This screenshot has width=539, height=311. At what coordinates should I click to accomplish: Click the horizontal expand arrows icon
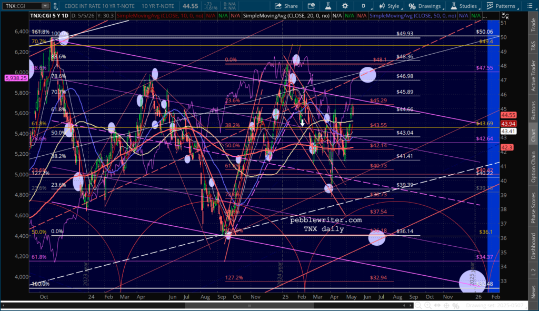pyautogui.click(x=437, y=305)
